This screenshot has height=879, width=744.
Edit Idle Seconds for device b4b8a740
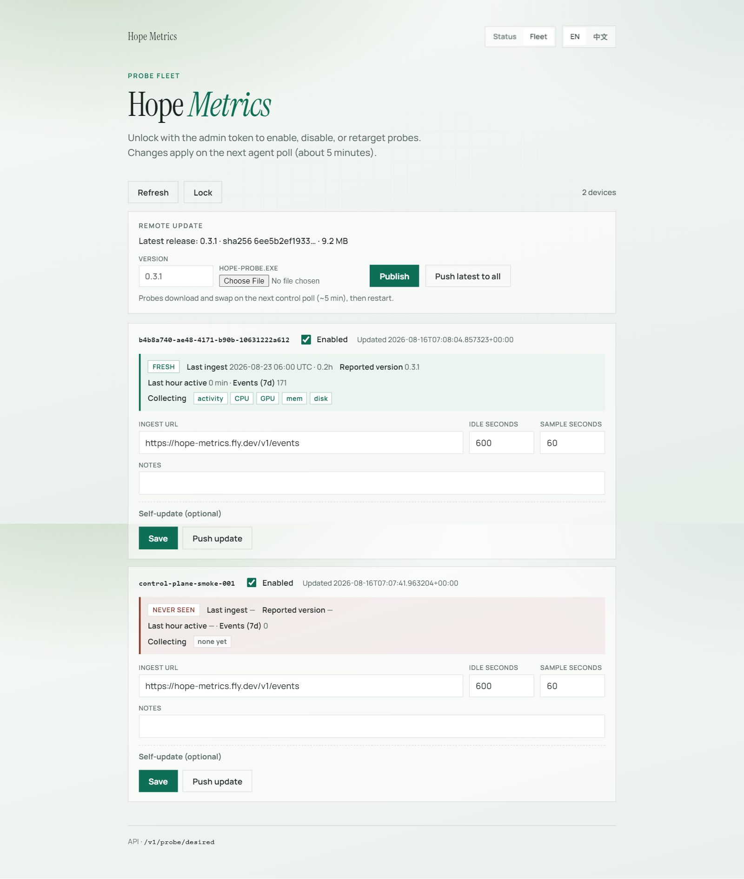(x=501, y=443)
